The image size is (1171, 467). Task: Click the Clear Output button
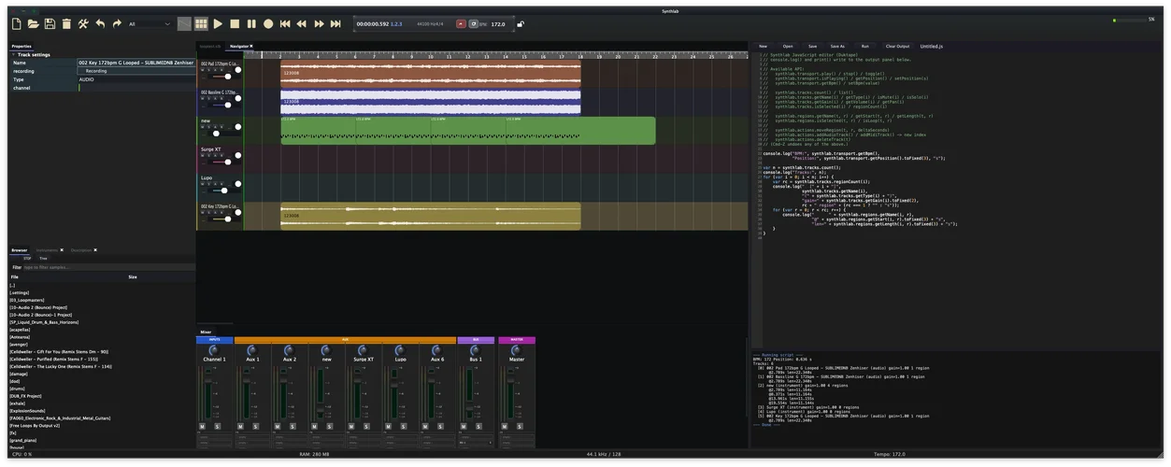(x=897, y=46)
